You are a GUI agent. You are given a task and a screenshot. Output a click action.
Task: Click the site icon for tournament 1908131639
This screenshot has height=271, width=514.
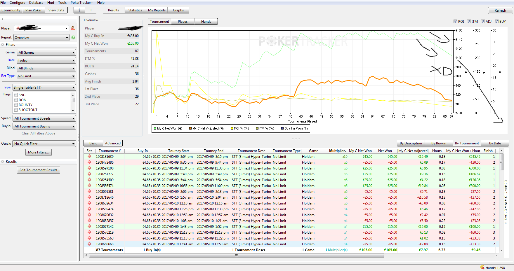point(89,156)
